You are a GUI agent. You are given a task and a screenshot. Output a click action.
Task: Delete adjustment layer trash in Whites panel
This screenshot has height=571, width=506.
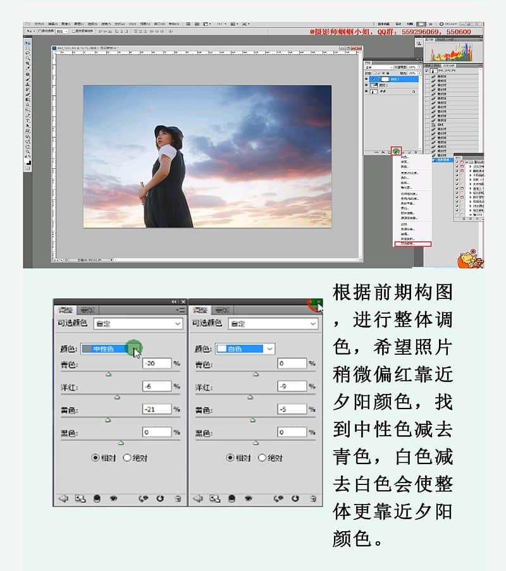[x=313, y=498]
